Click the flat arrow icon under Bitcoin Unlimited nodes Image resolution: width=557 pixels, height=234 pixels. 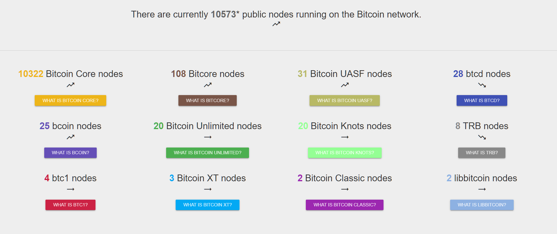(x=208, y=137)
